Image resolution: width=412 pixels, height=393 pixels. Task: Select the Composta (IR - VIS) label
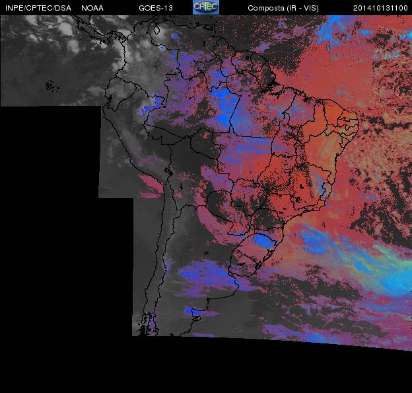coord(283,8)
